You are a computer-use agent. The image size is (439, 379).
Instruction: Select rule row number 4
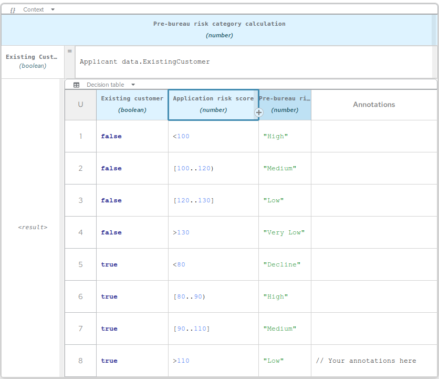81,232
